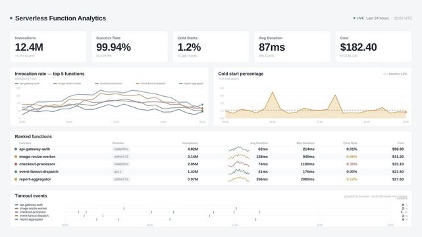Image resolution: width=422 pixels, height=237 pixels.
Task: Sort table by Runtime column header
Action: coord(118,143)
